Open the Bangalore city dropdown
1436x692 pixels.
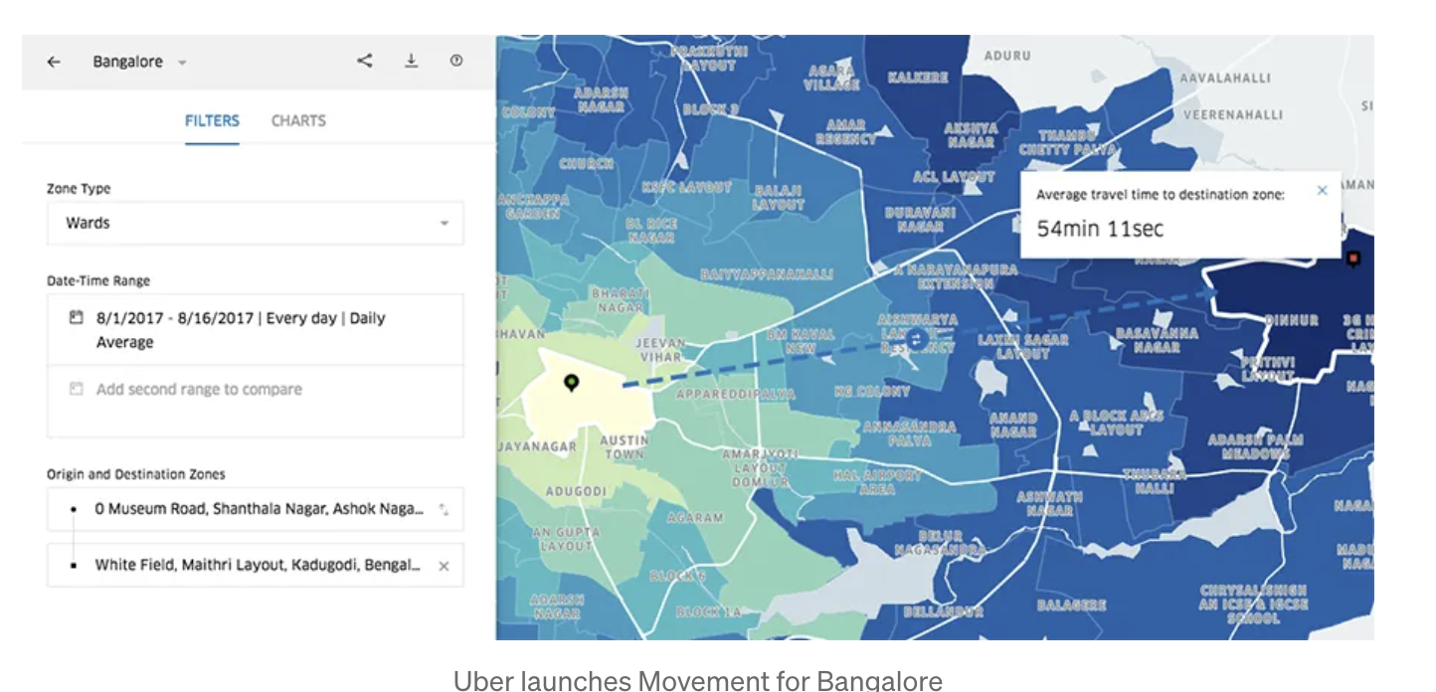coord(138,62)
